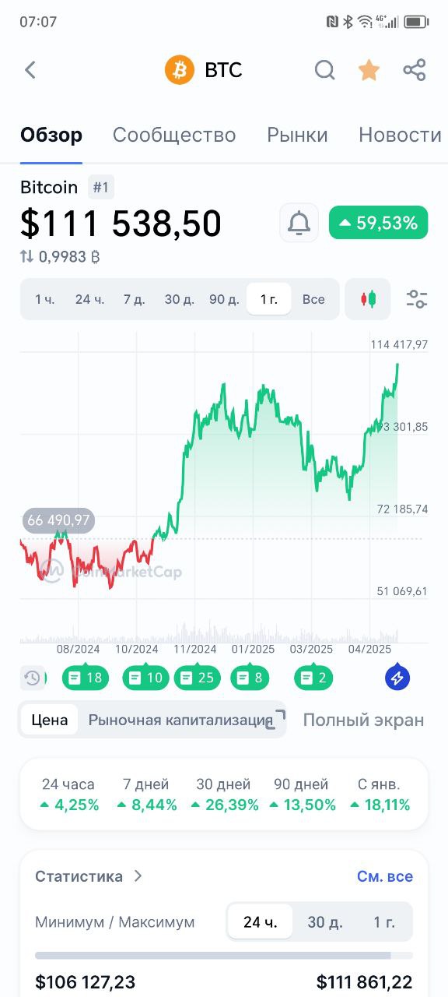The width and height of the screenshot is (448, 997).
Task: Open news marker labeled 25
Action: 197,678
